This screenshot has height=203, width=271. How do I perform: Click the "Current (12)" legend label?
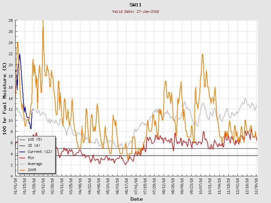40,152
